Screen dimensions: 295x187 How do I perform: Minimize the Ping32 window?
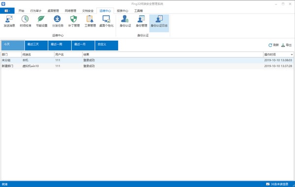[276, 4]
